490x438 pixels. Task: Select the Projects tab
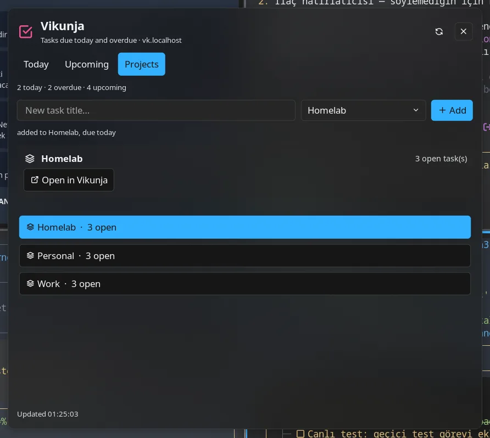[142, 64]
